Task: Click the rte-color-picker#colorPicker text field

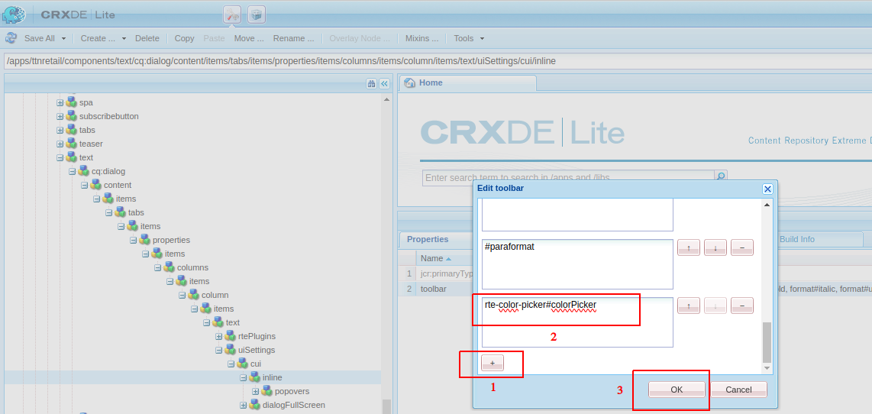Action: [x=577, y=322]
